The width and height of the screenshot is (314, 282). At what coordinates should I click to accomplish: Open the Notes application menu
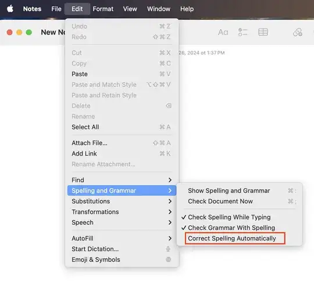[32, 9]
